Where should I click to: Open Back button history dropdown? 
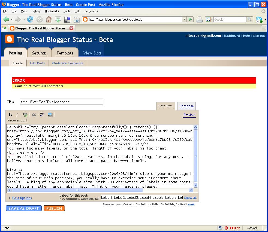coord(12,19)
